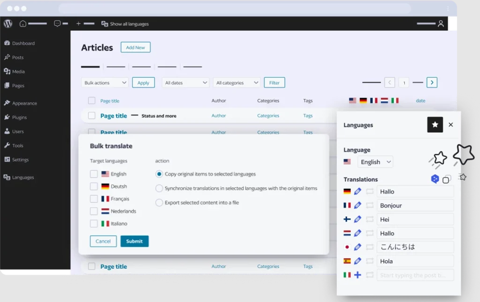Click the Submit button
The height and width of the screenshot is (302, 480).
[134, 241]
